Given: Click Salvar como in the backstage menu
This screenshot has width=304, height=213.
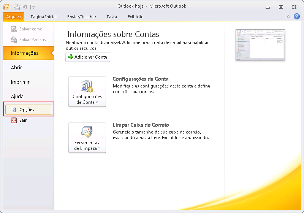Looking at the screenshot, I should point(27,29).
